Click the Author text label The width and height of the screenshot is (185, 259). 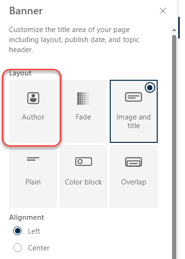(x=33, y=117)
